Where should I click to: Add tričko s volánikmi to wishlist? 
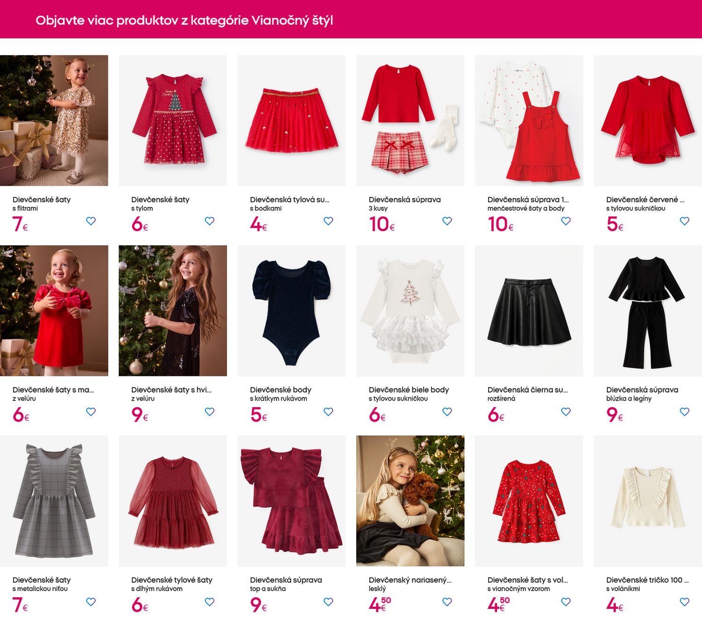click(x=685, y=602)
